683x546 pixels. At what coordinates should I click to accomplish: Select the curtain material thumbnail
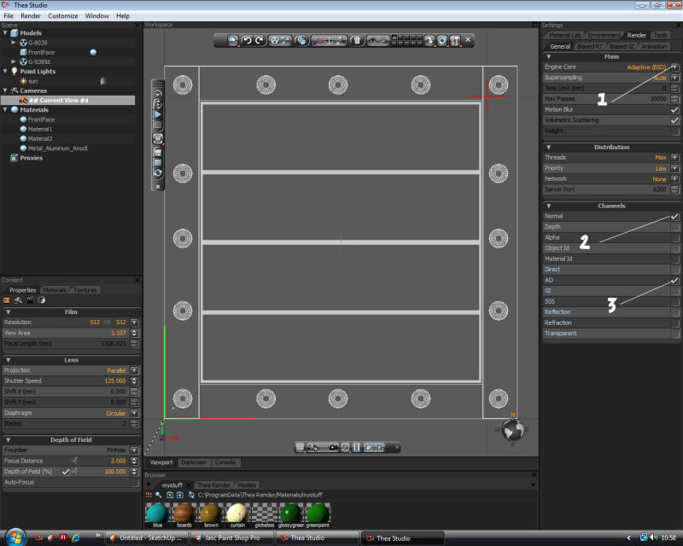[x=237, y=514]
